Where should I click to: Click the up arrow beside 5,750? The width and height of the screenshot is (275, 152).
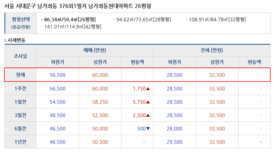(148, 102)
